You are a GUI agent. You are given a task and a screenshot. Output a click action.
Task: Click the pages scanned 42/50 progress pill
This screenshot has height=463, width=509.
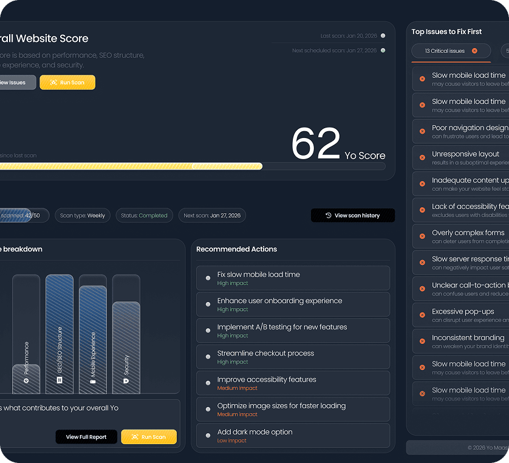[25, 215]
